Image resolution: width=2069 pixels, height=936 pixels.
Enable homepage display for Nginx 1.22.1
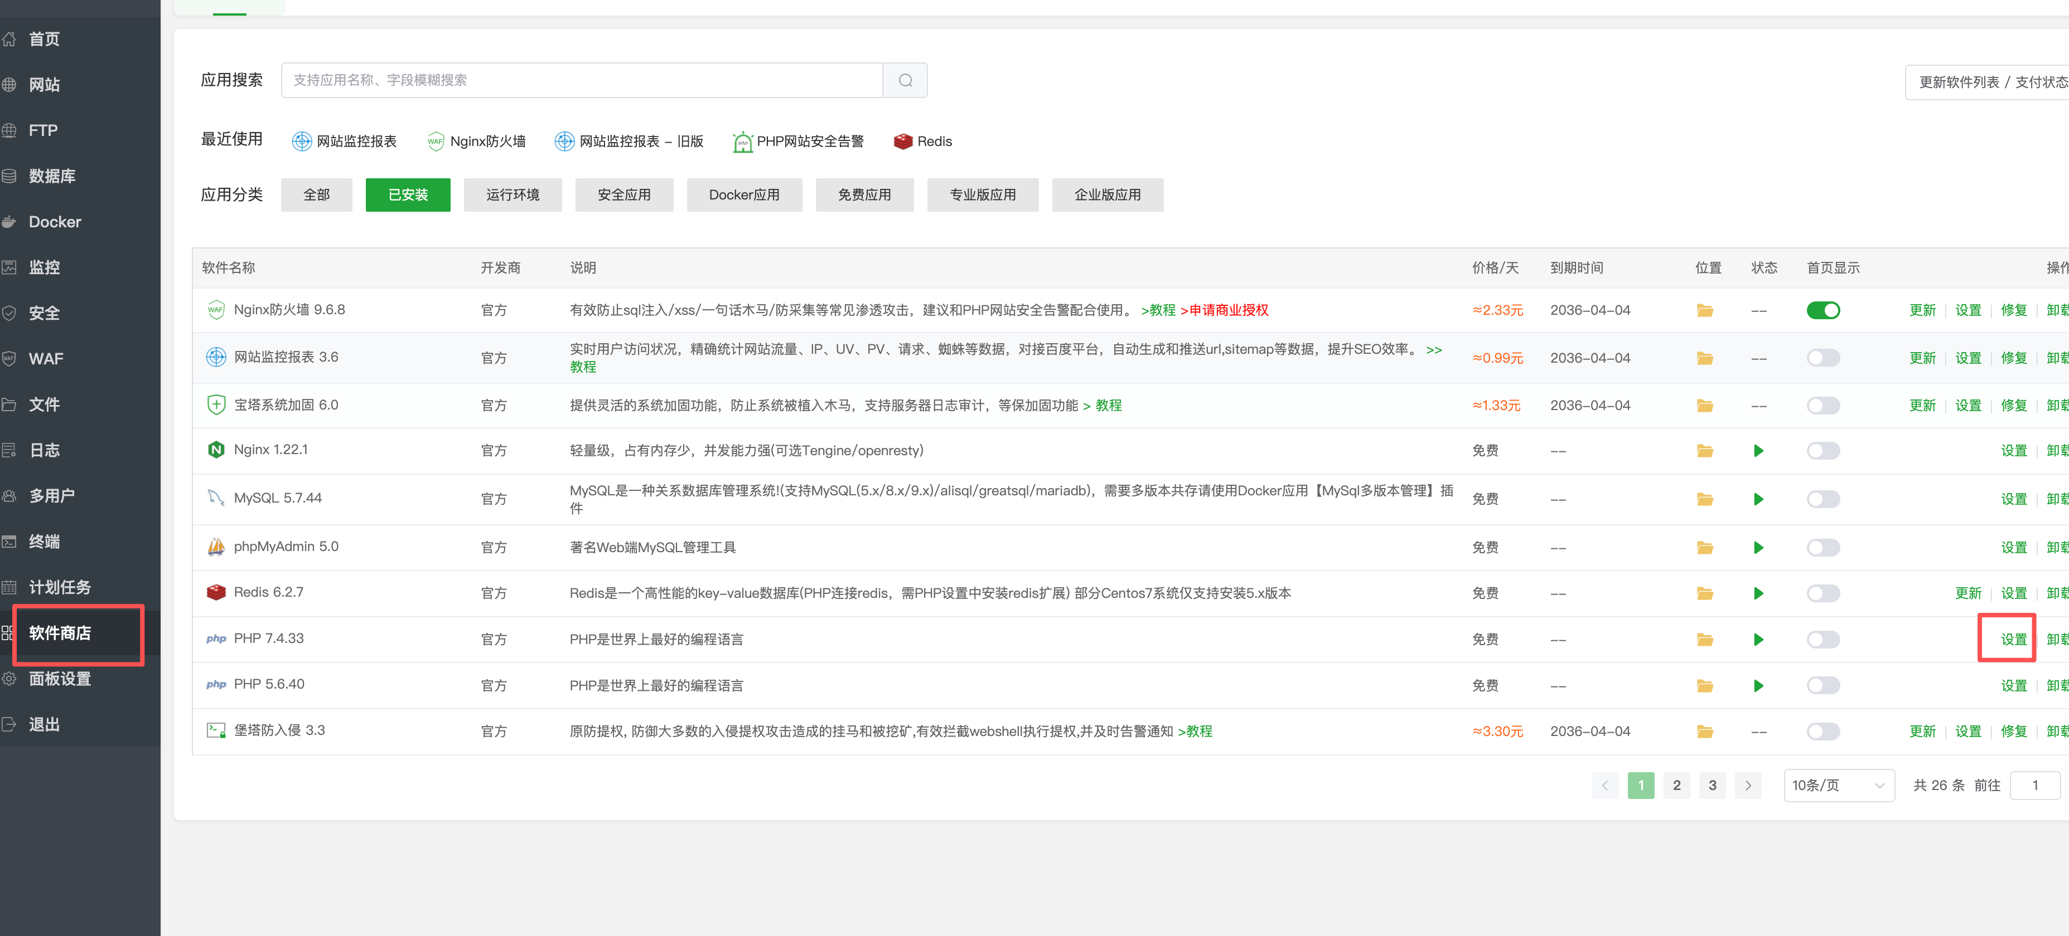point(1823,451)
